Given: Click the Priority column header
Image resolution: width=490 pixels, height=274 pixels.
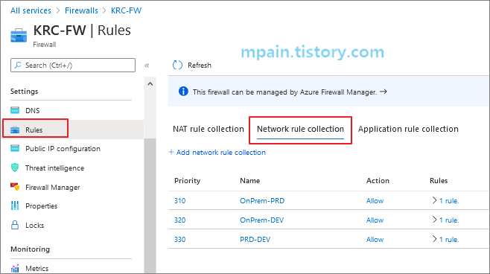Looking at the screenshot, I should click(x=187, y=181).
